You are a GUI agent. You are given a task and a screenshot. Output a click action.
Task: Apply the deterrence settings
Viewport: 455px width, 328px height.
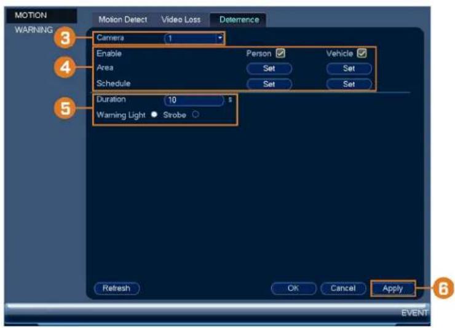point(393,289)
